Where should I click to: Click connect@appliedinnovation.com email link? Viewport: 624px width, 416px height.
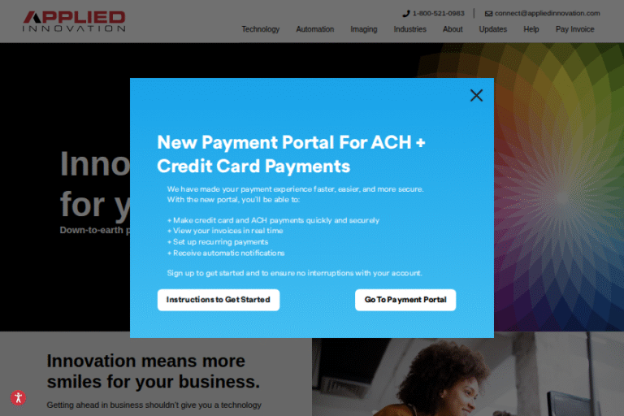coord(547,14)
